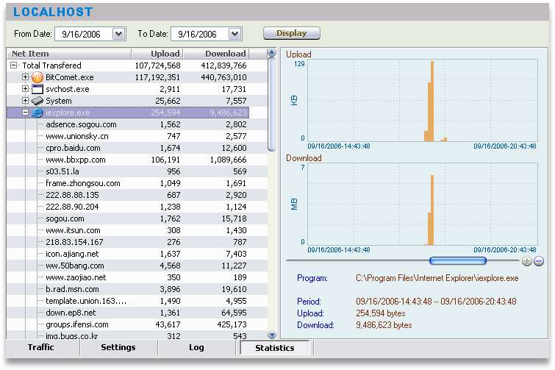Collapse the Total Transfered tree node
Screen dimensions: 555x370
coord(13,65)
